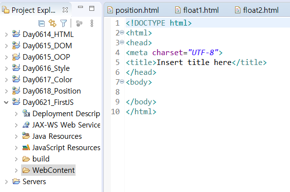The height and width of the screenshot is (192, 290).
Task: Select the Day0614_HTML project icon
Action: 16,34
